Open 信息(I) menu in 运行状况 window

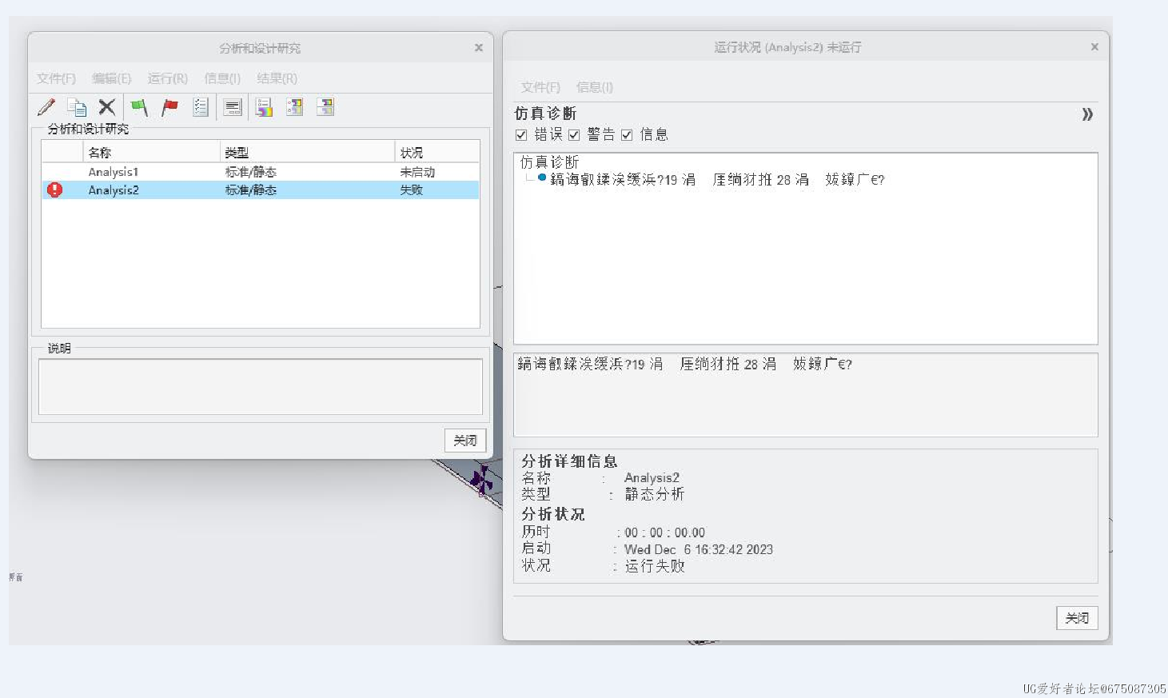(x=595, y=87)
